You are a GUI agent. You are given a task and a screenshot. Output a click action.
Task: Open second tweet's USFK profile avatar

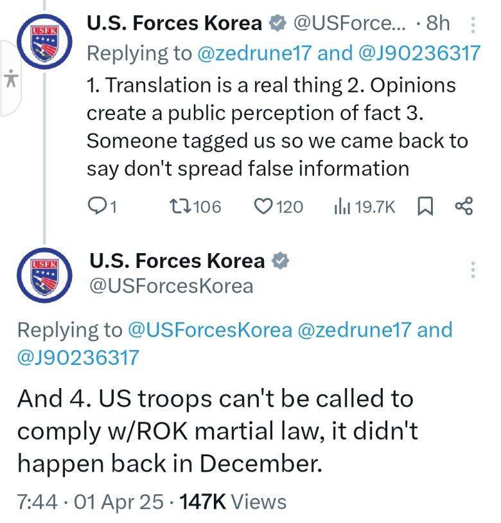tap(44, 278)
